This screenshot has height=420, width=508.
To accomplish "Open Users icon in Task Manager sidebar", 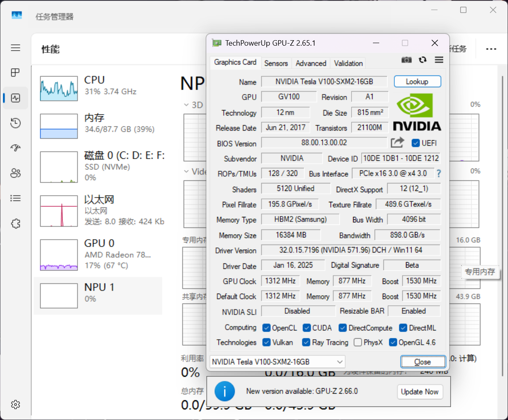I will (x=16, y=173).
